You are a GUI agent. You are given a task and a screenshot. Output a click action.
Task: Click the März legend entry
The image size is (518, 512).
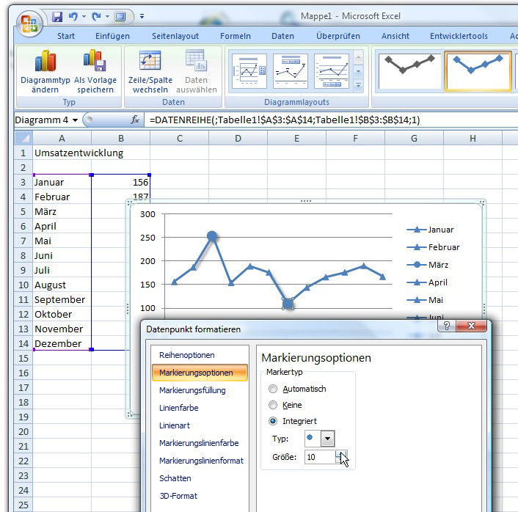(x=428, y=265)
